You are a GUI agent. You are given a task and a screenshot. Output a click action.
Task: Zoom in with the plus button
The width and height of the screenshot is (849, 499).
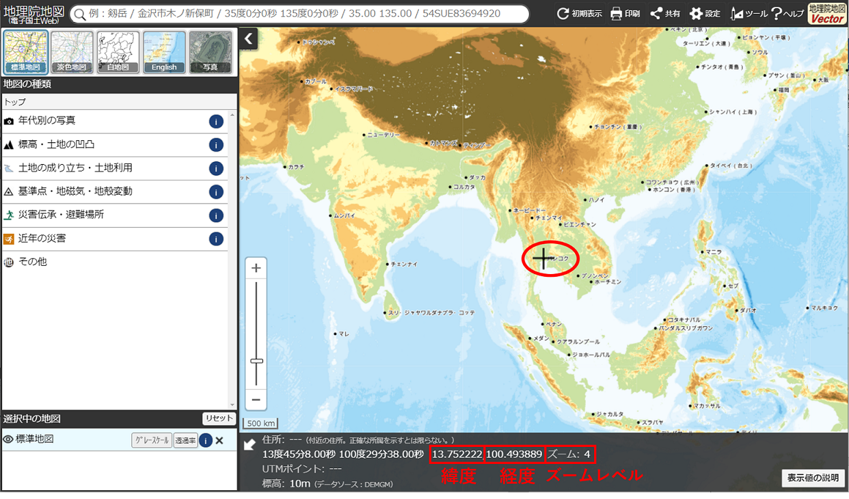point(256,268)
